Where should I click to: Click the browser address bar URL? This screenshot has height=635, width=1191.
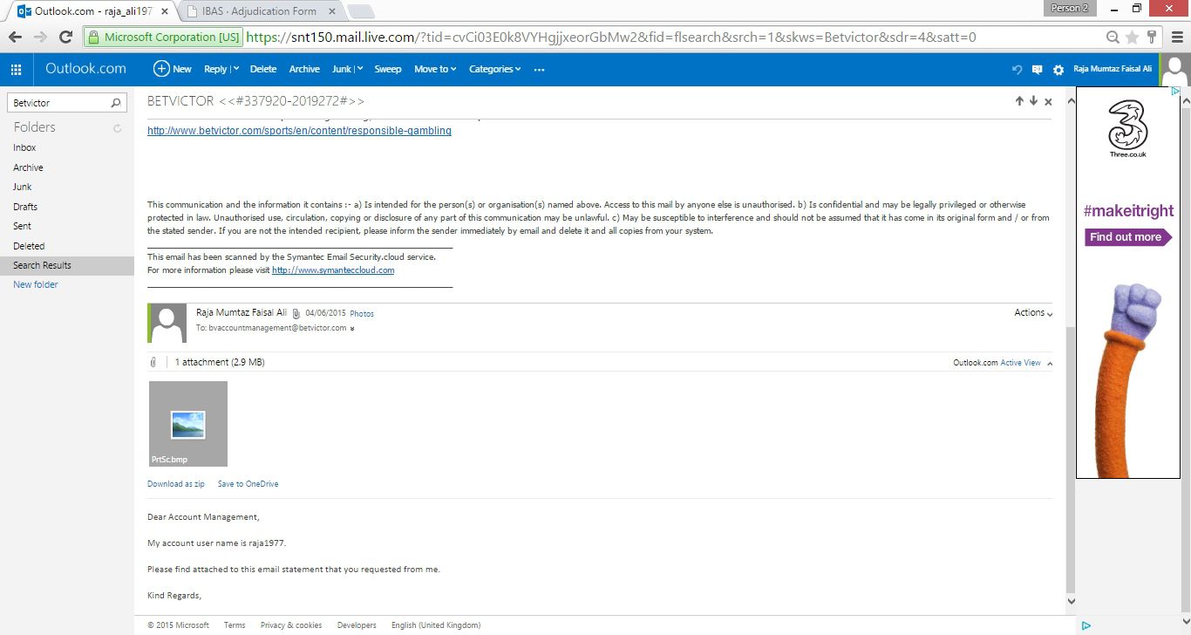click(610, 38)
